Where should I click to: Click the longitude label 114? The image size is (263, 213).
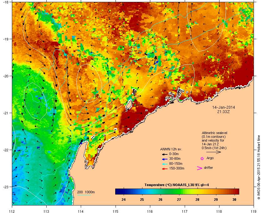click(x=81, y=211)
